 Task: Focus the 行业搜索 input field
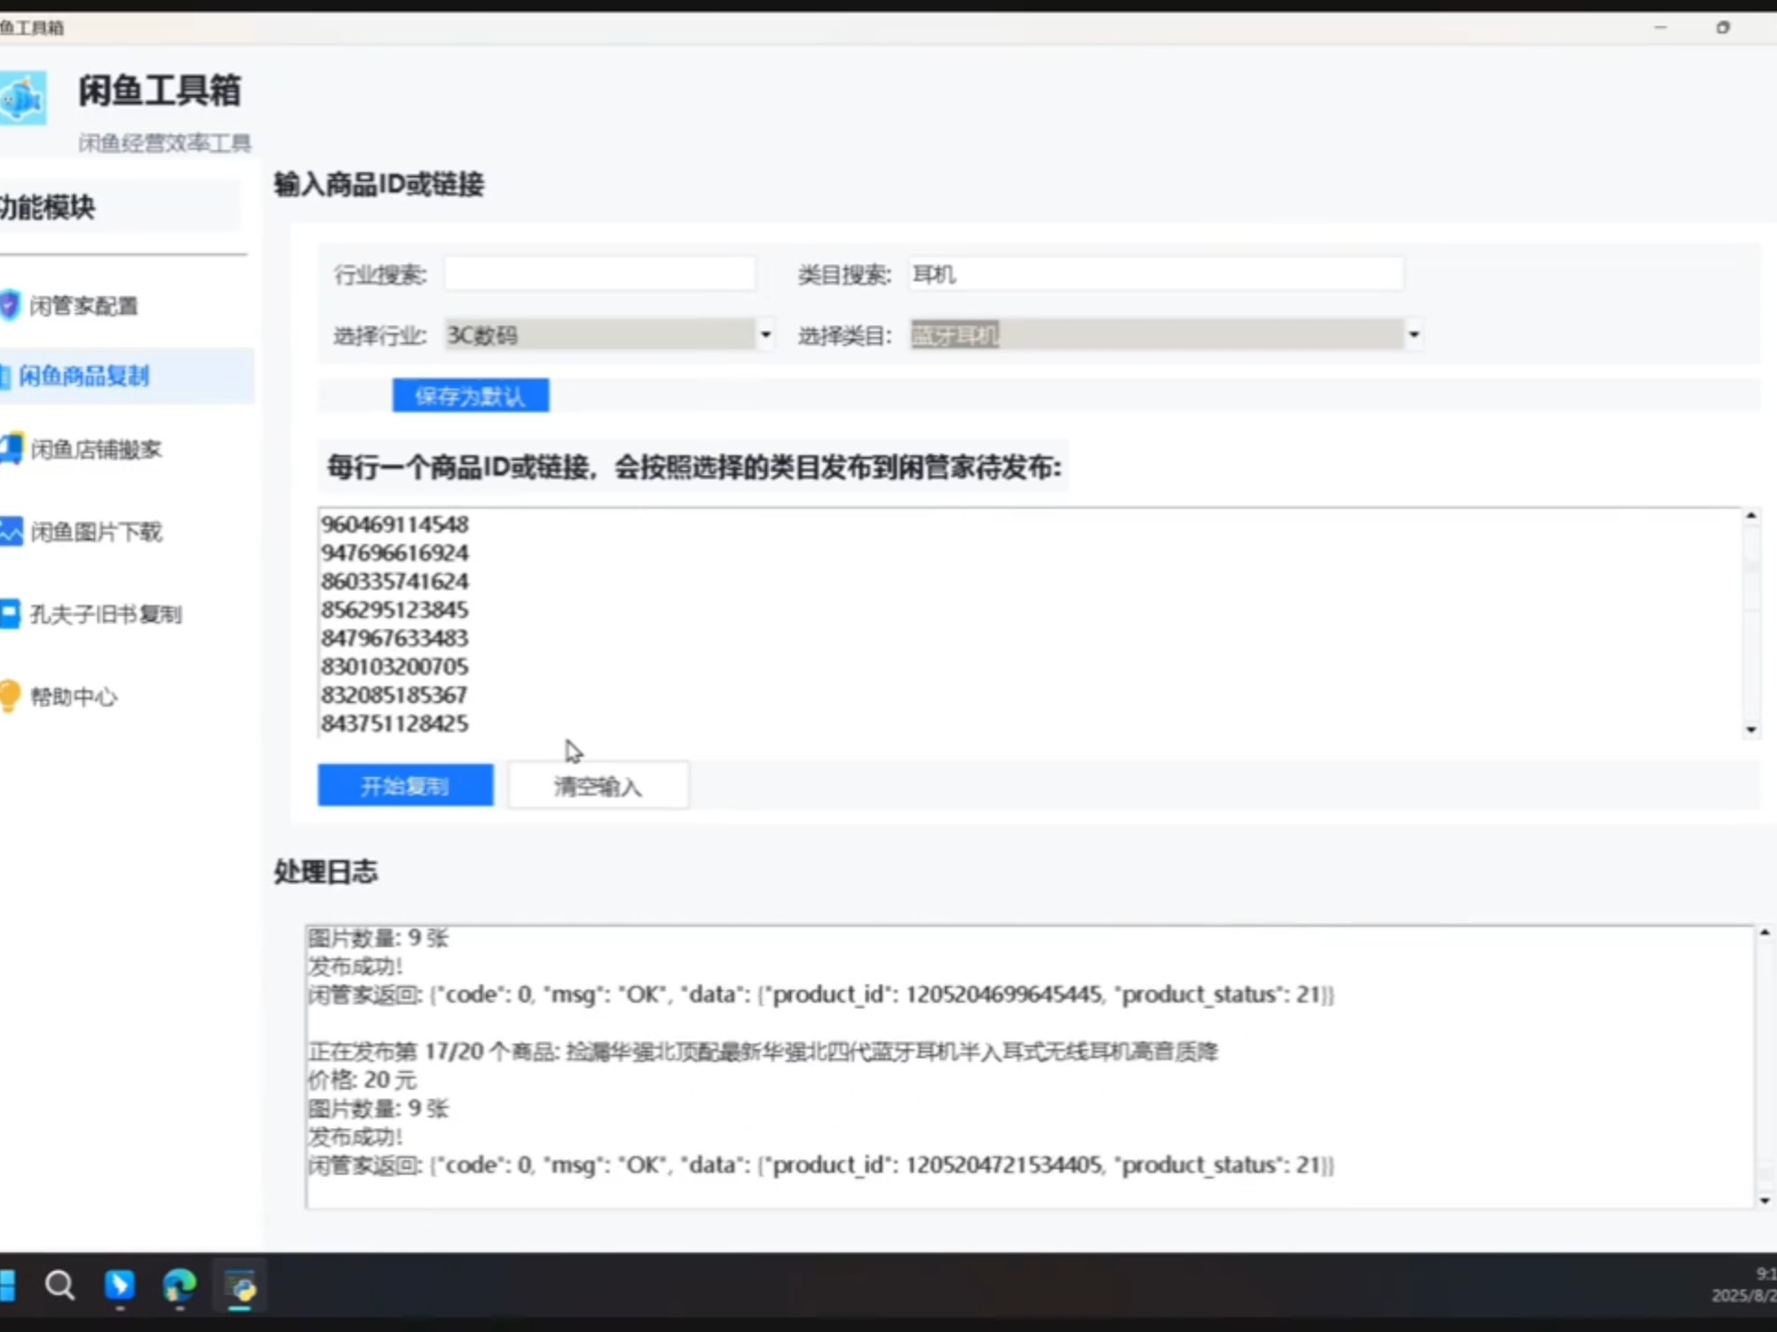tap(600, 274)
